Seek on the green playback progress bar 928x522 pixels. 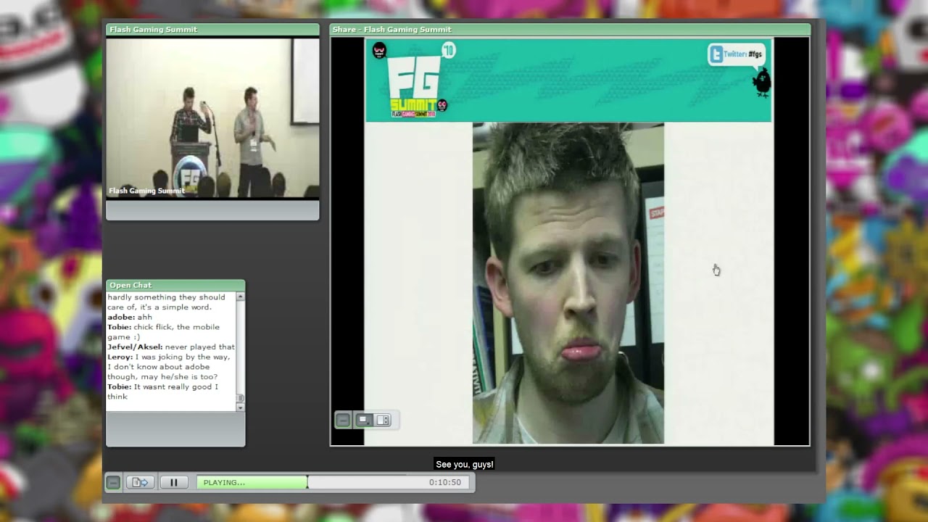coord(252,482)
